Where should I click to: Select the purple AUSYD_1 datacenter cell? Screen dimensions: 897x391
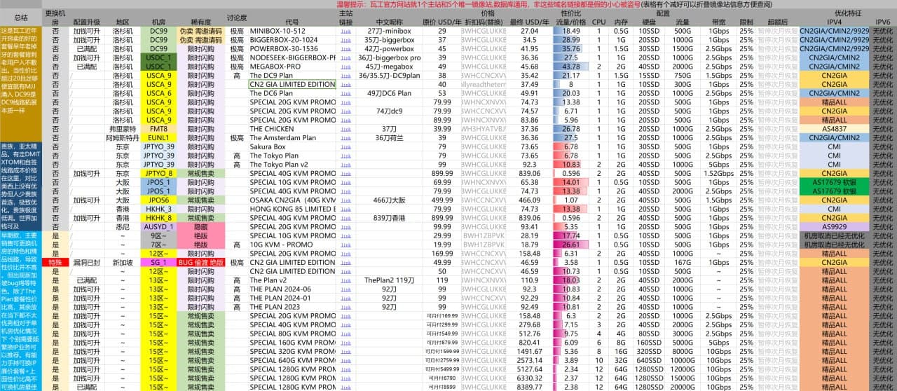pos(159,226)
